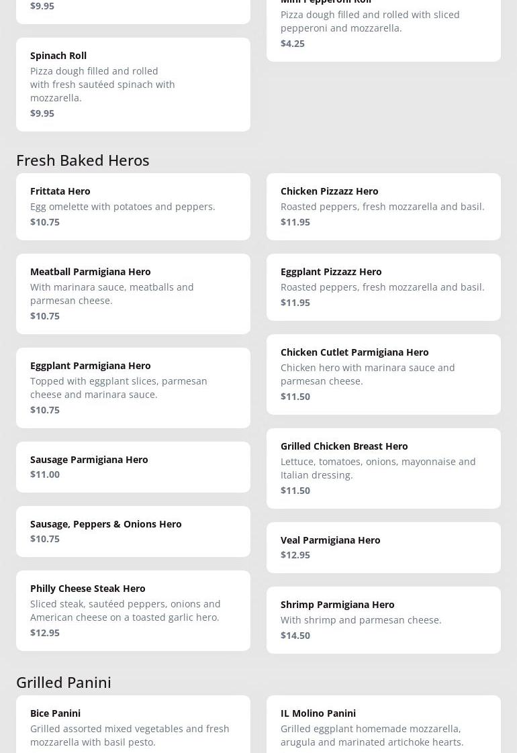Open the Philly Cheese Steak Hero item
Screen dimensions: 517x753
(133, 610)
